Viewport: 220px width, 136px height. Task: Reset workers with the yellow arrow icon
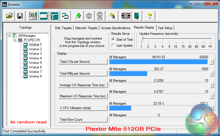pyautogui.click(x=113, y=16)
